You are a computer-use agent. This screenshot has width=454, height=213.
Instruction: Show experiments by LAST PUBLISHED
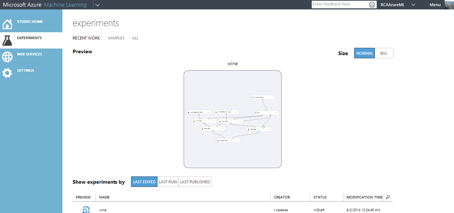click(x=195, y=182)
